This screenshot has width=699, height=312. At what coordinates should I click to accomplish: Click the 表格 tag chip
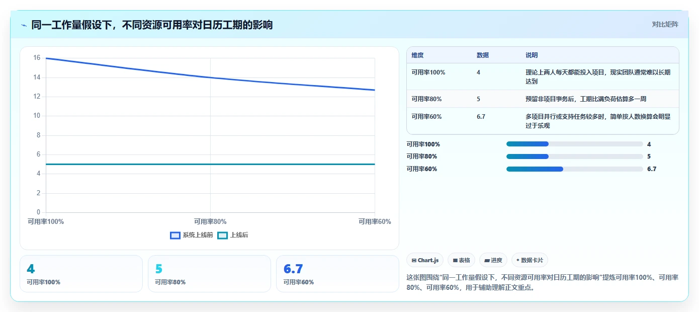point(461,260)
